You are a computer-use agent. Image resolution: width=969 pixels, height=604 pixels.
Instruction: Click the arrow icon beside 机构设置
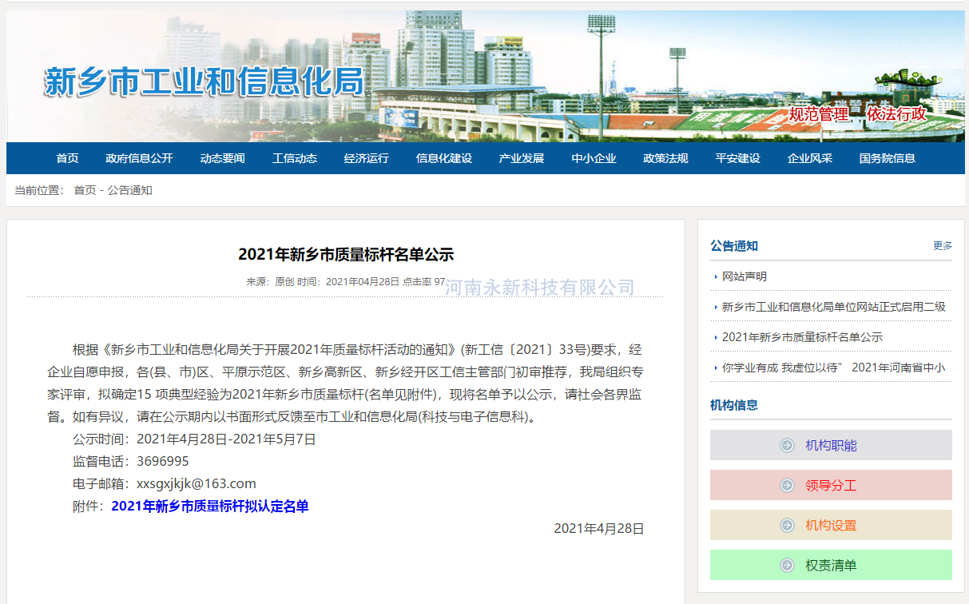(x=787, y=525)
